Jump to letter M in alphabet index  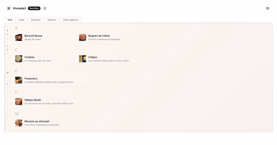(8, 73)
